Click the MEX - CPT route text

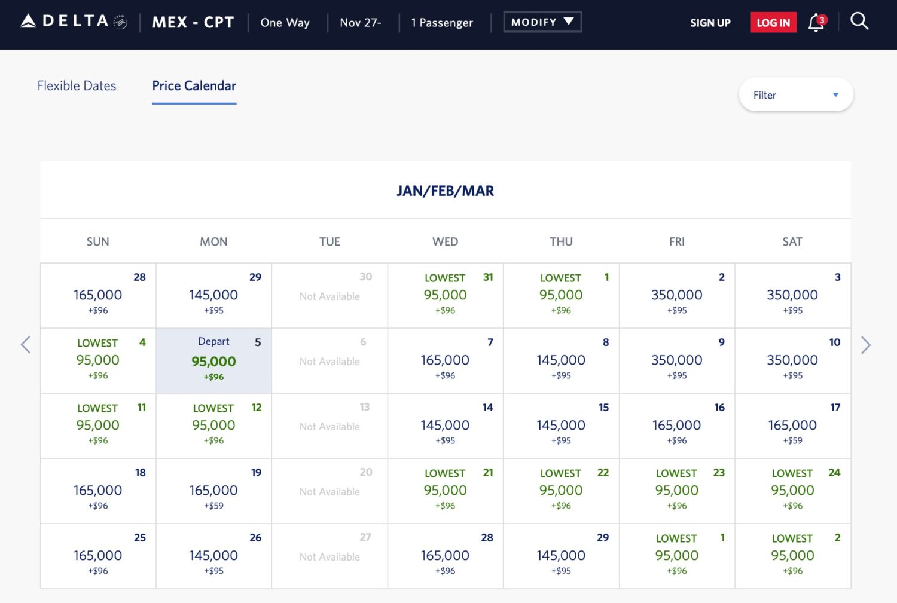pos(193,23)
